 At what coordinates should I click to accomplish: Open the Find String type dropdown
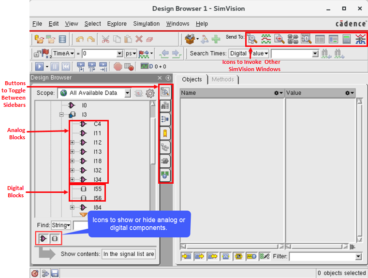[x=61, y=225]
